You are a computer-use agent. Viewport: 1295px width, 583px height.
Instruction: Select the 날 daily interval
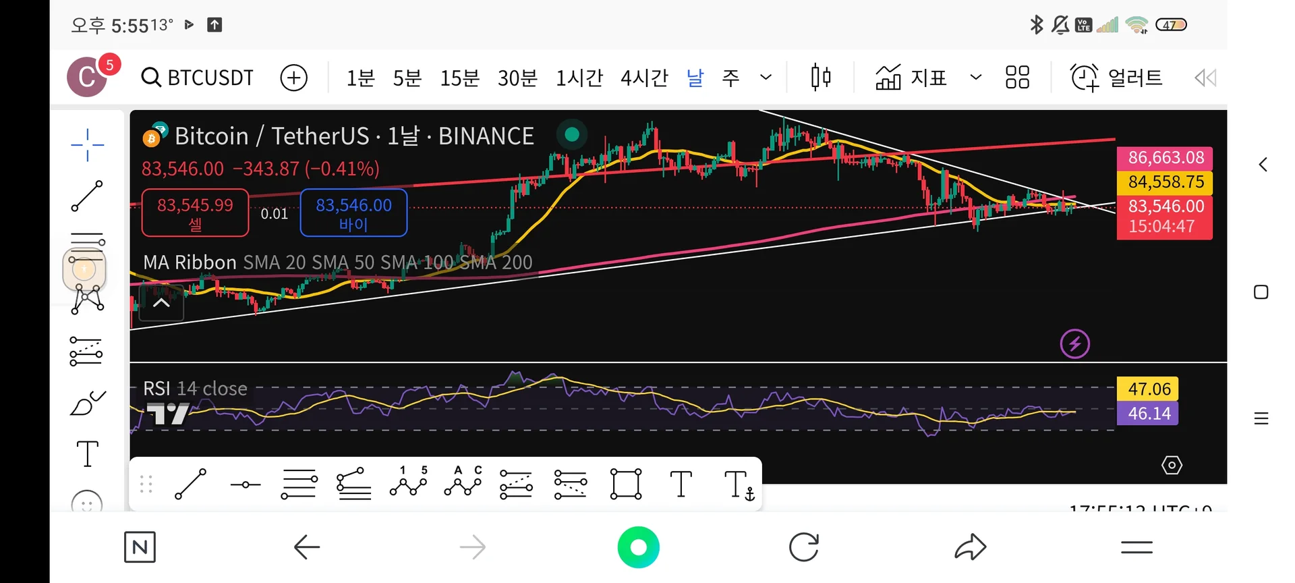pos(695,78)
